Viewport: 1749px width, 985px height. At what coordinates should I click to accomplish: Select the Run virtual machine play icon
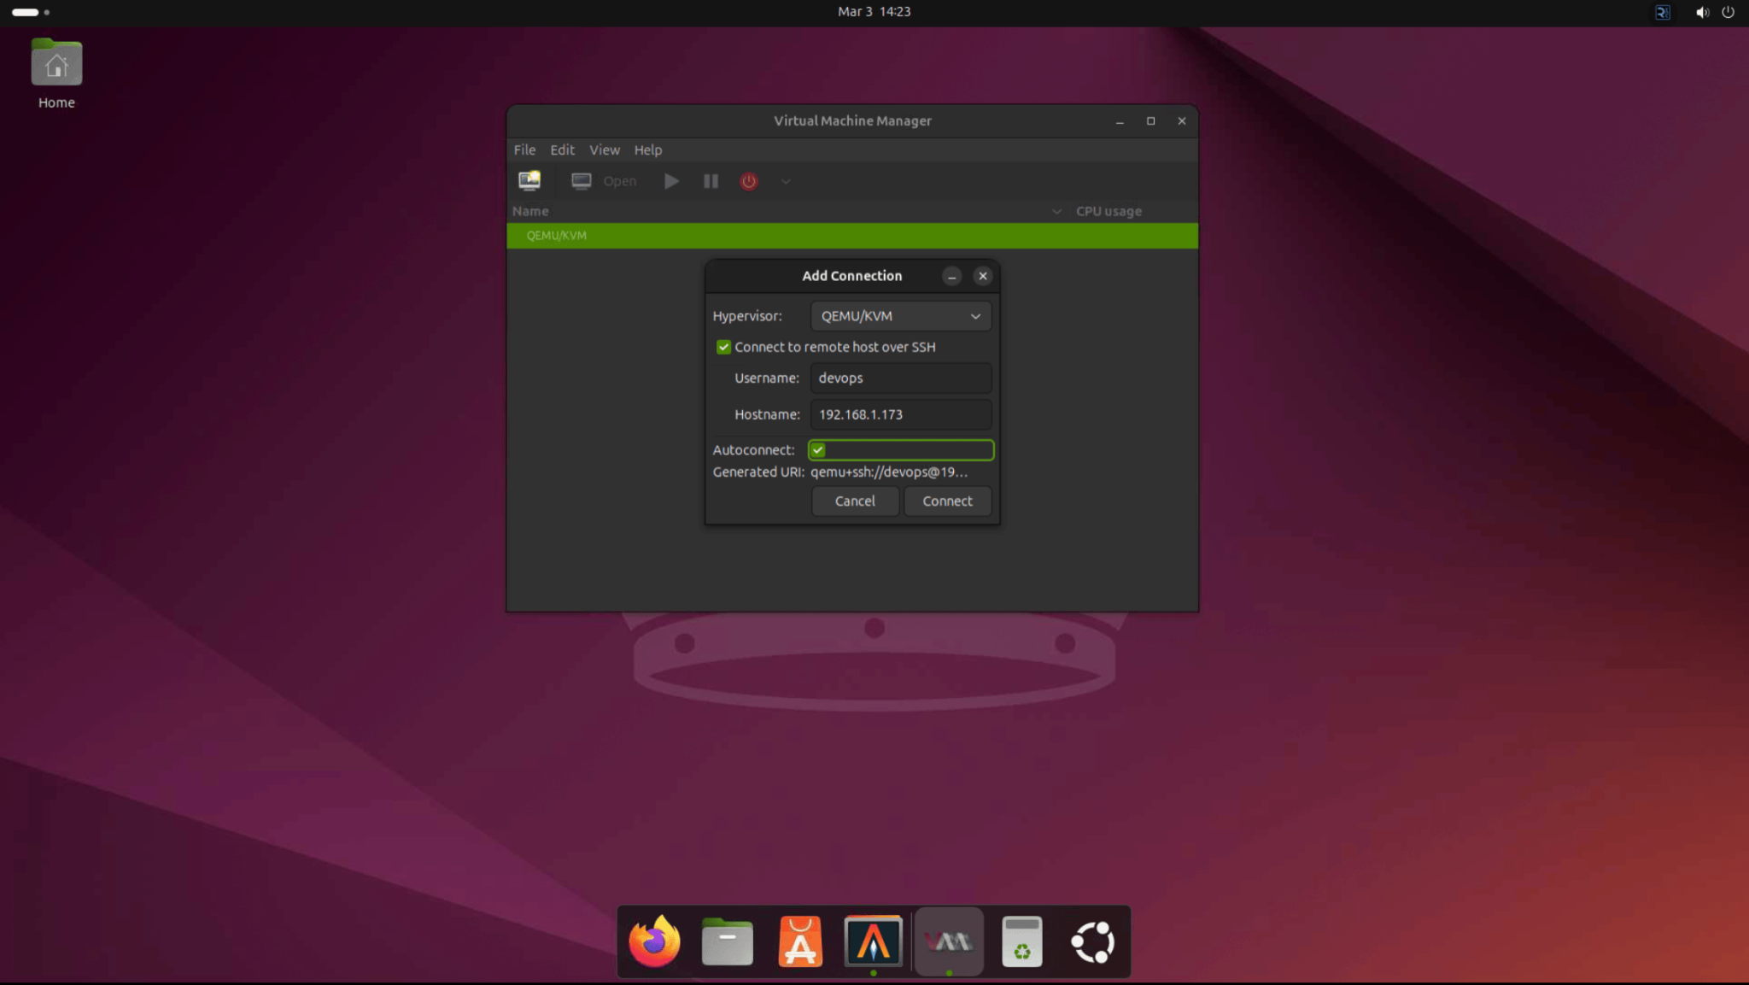point(670,180)
